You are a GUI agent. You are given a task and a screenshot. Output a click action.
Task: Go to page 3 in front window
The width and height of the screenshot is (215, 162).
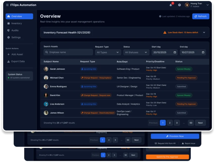(x=177, y=123)
